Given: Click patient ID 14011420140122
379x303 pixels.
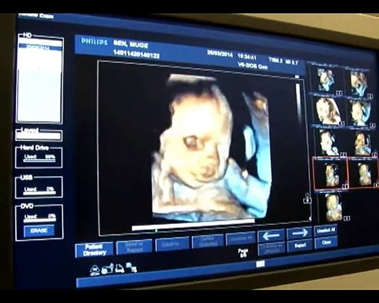Looking at the screenshot, I should tap(136, 54).
